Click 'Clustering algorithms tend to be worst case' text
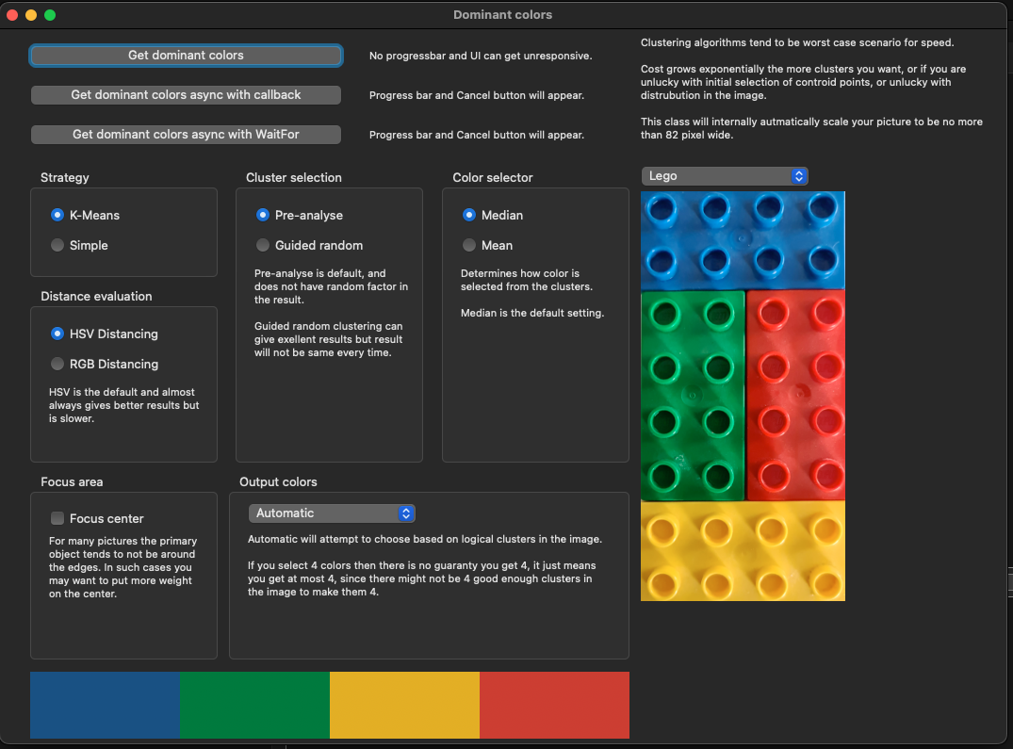 pyautogui.click(x=797, y=42)
